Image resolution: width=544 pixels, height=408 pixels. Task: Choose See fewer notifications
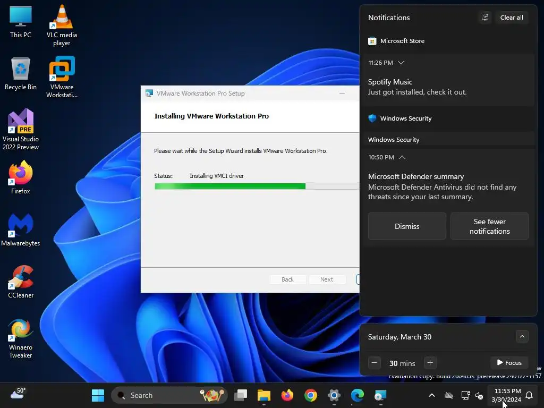[489, 226]
